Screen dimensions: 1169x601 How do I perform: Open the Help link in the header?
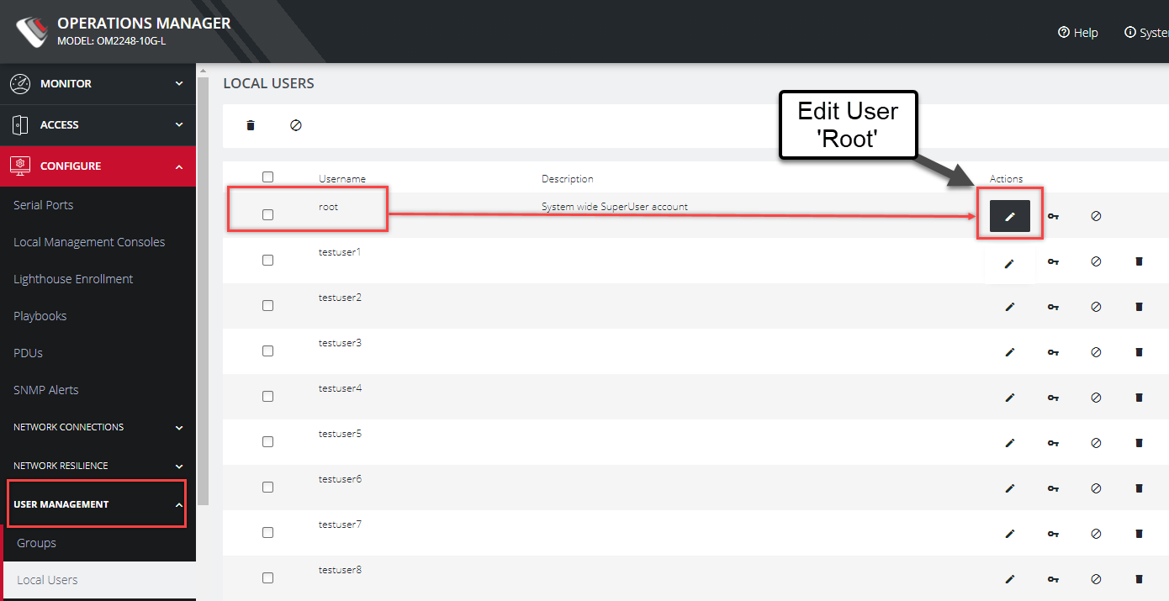(x=1078, y=33)
